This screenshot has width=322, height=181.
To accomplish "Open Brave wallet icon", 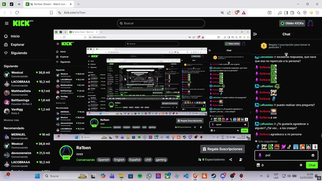I will (x=292, y=13).
